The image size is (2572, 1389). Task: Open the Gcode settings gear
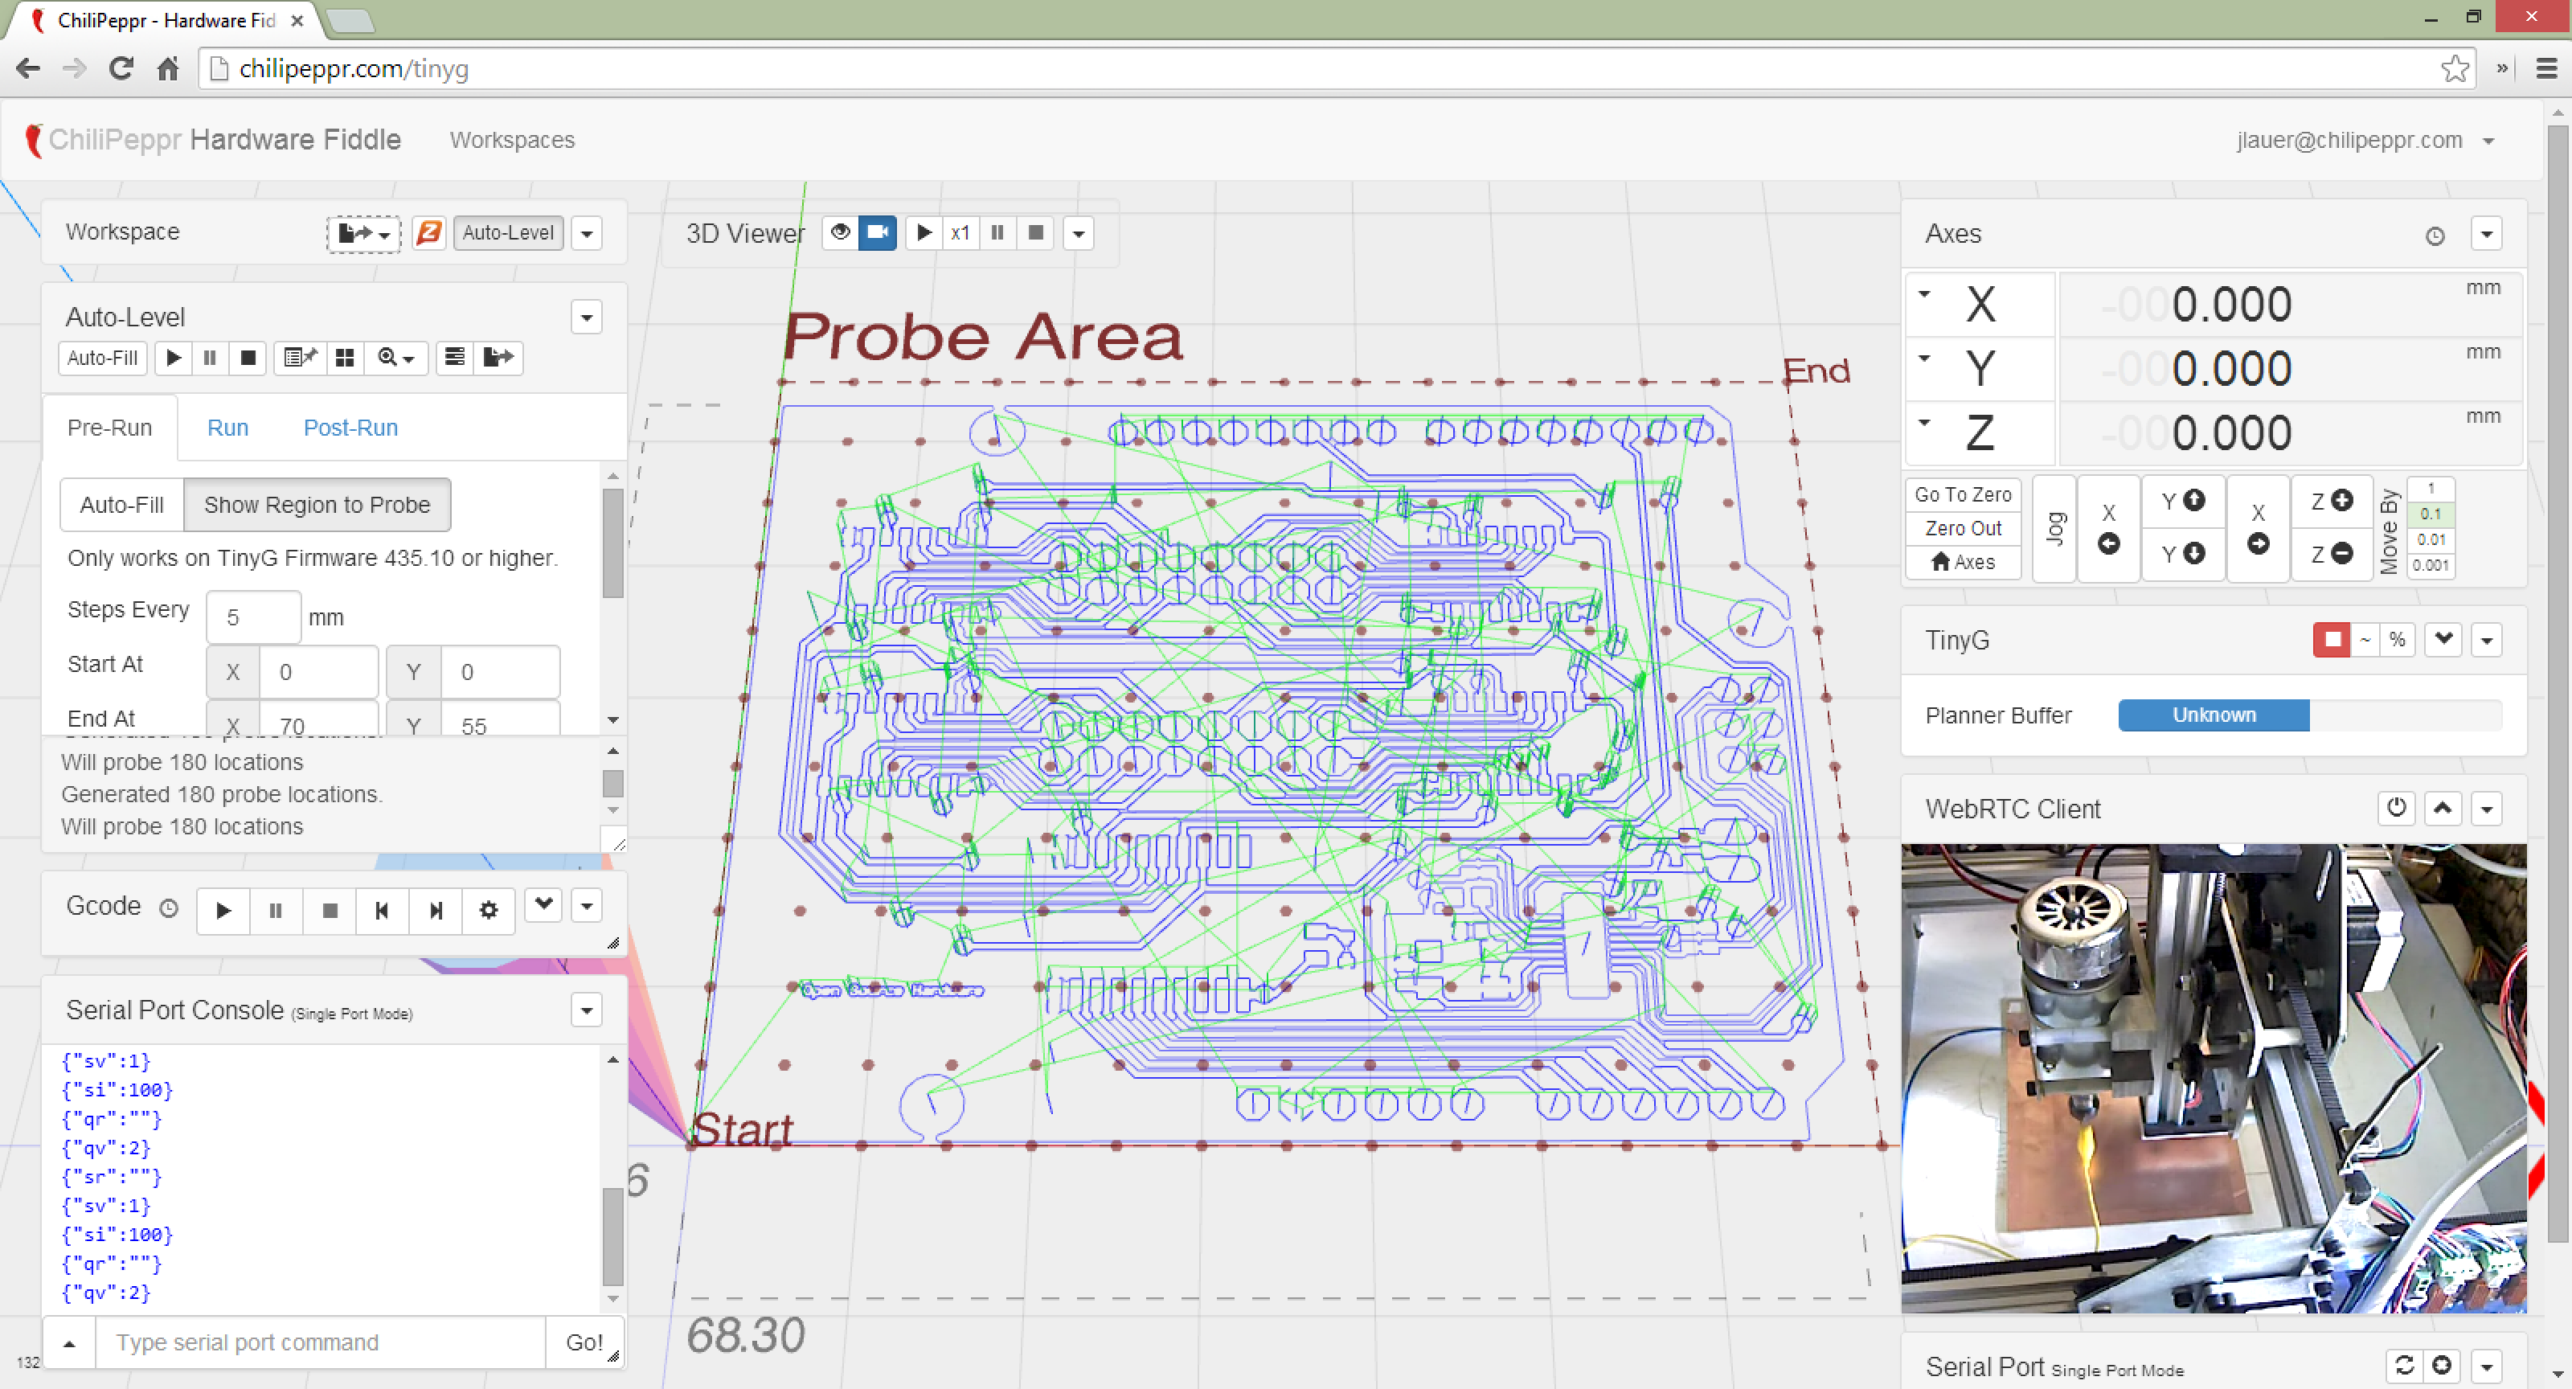(488, 910)
